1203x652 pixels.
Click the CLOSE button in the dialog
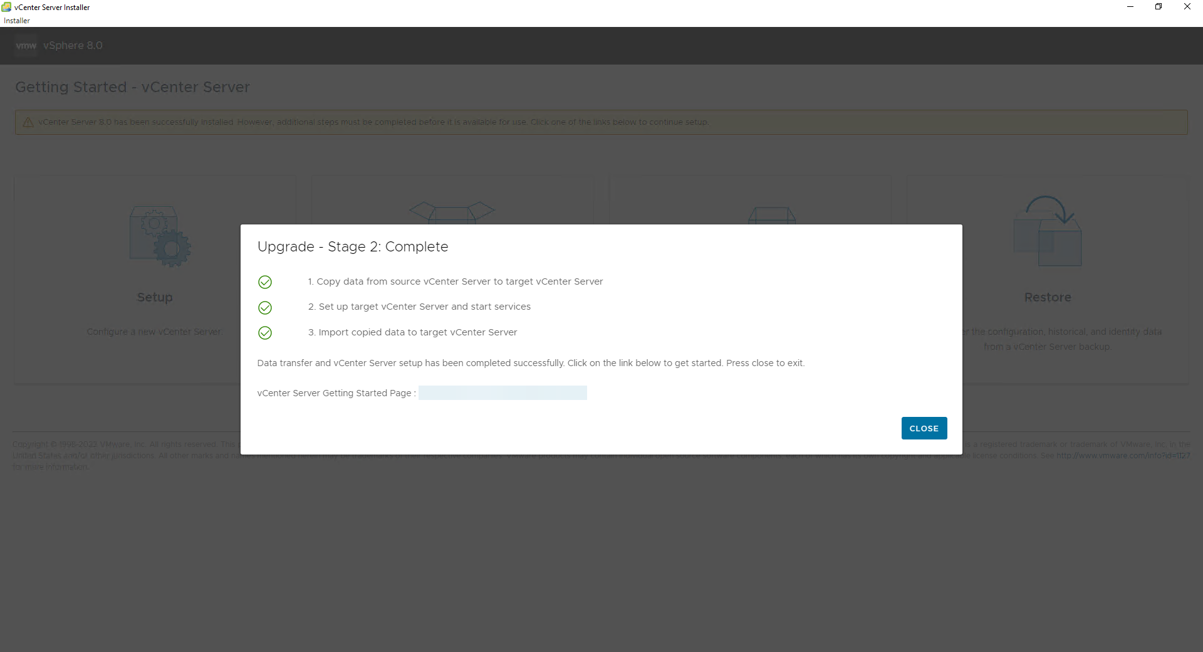[924, 428]
